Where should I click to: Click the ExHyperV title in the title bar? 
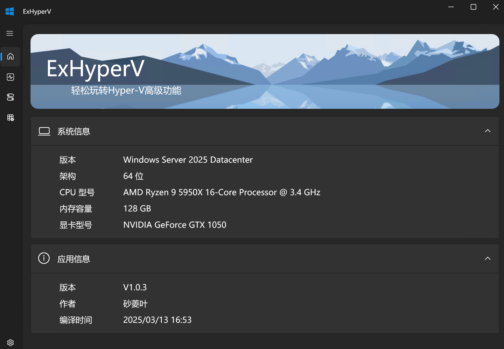(37, 11)
